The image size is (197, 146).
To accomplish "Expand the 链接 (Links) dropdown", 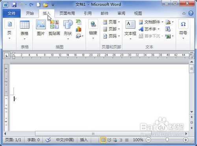I will click(93, 29).
